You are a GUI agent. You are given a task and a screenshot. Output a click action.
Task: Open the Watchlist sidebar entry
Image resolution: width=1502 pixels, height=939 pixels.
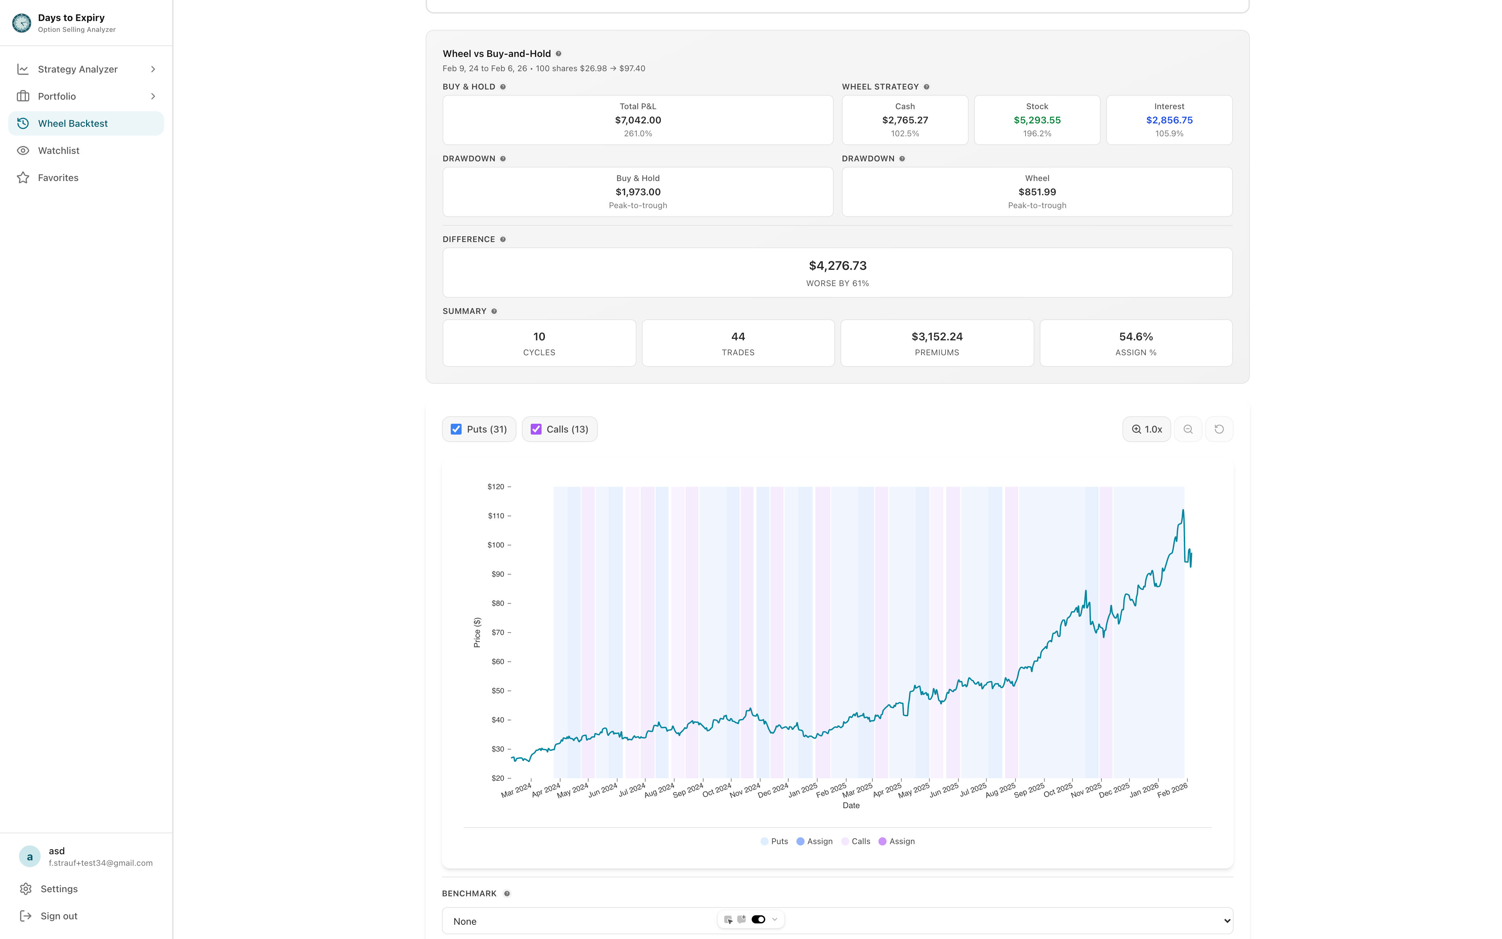59,150
